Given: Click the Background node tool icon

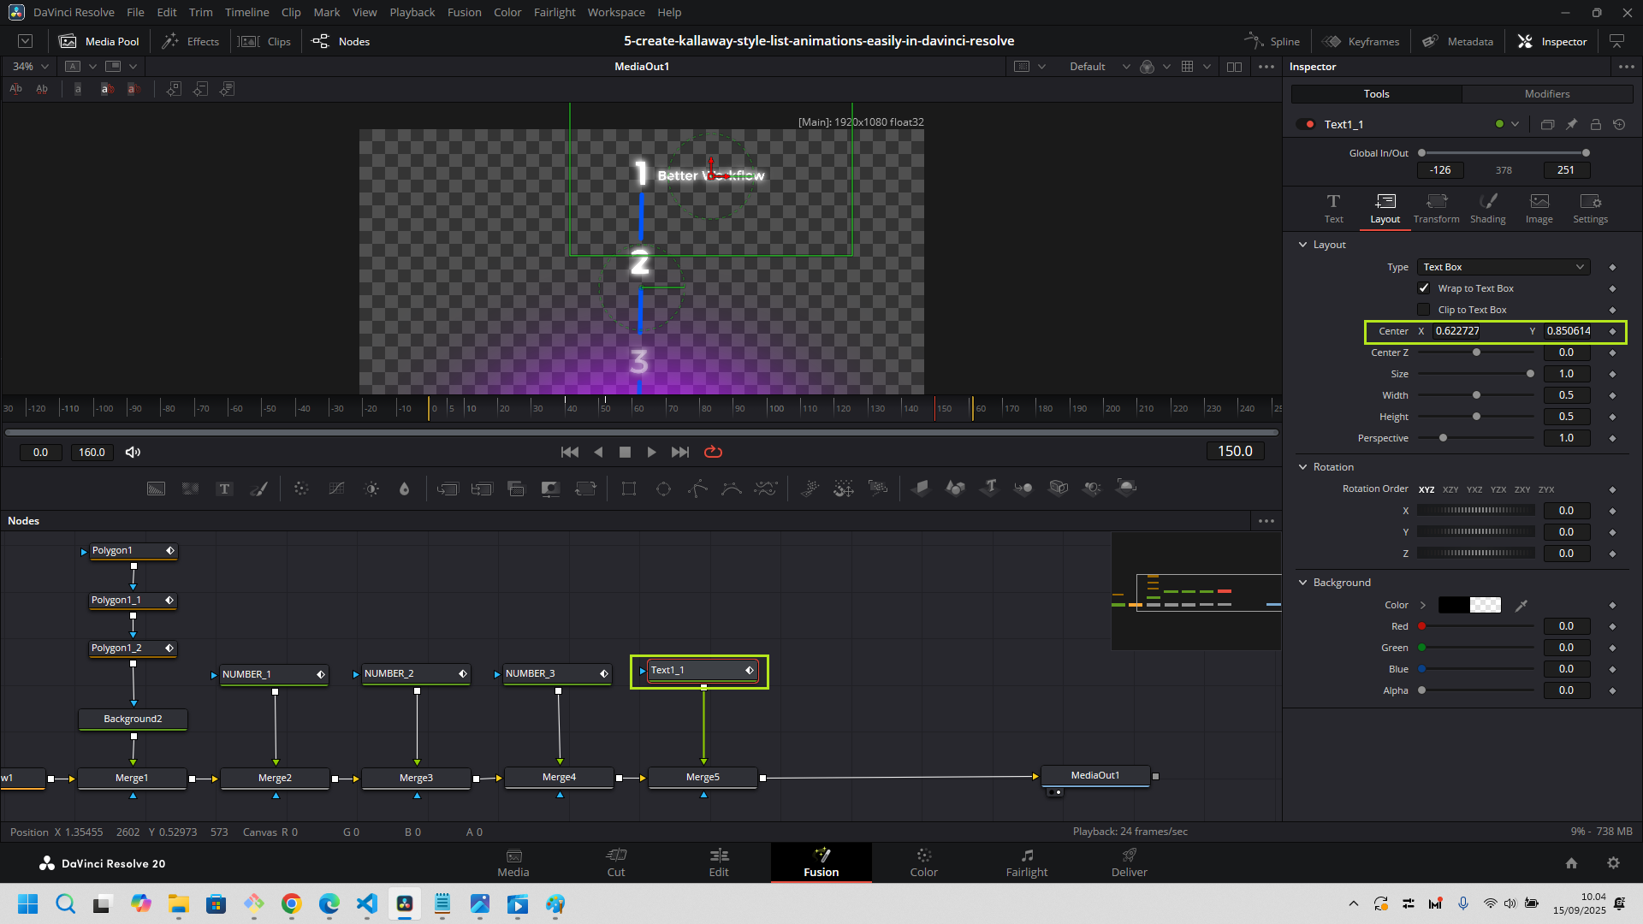Looking at the screenshot, I should point(156,489).
